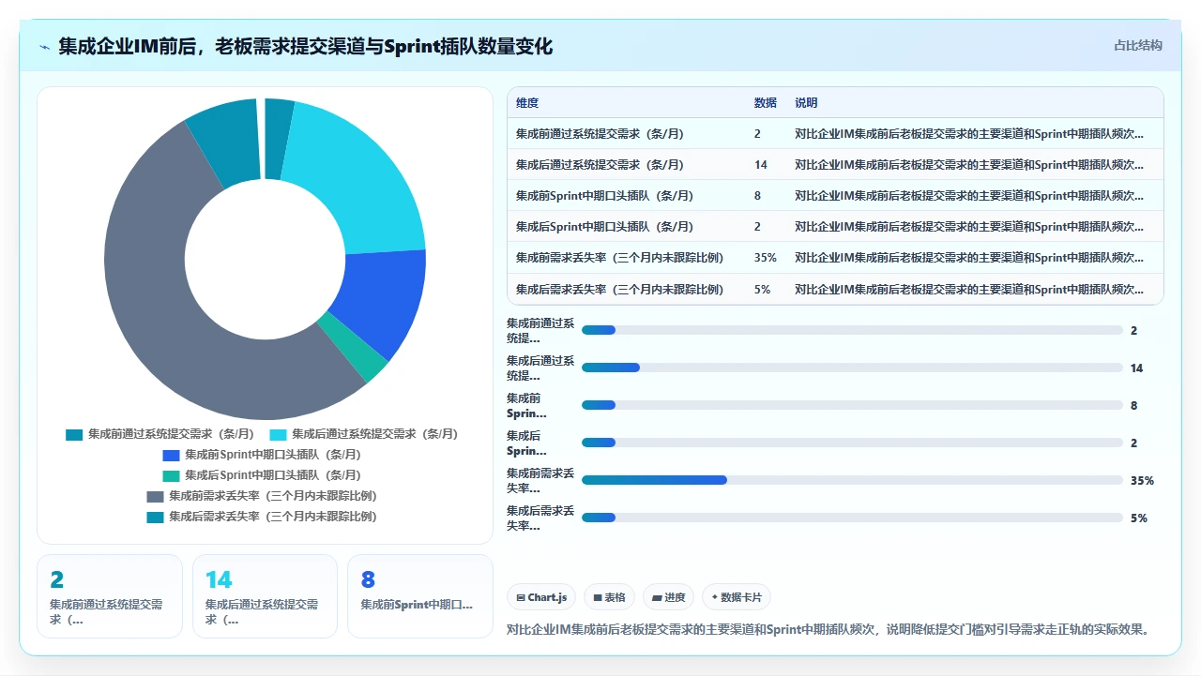Click the 维度 column header
The image size is (1201, 676).
(527, 103)
